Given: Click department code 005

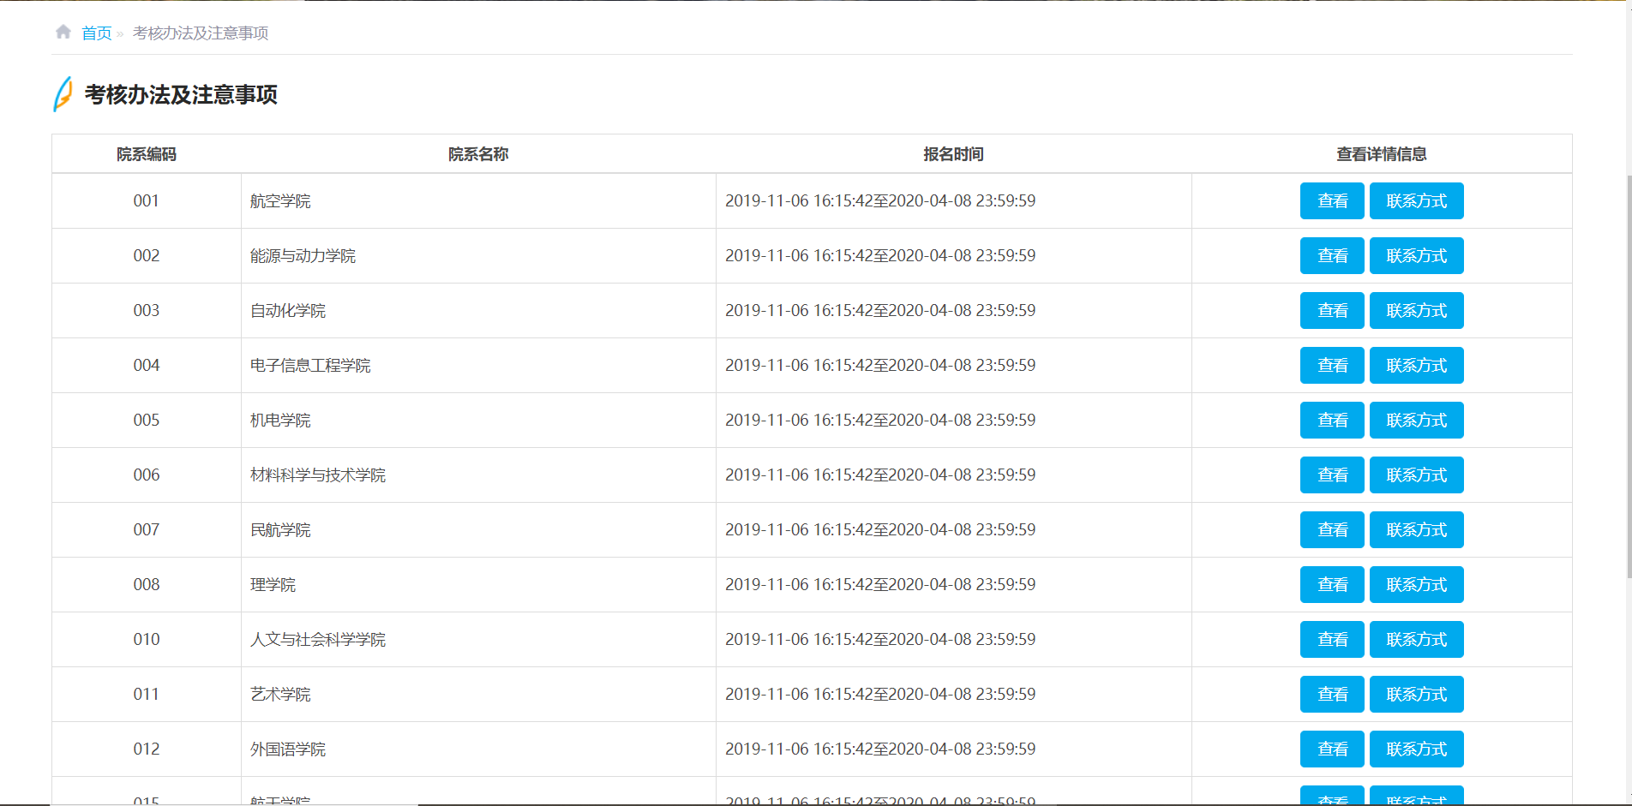Looking at the screenshot, I should [147, 420].
